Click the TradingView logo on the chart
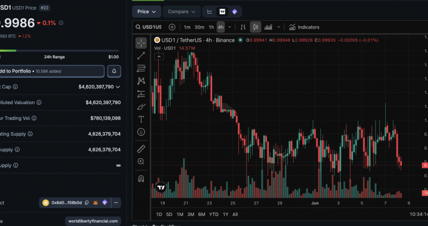The height and width of the screenshot is (226, 428). tap(161, 187)
